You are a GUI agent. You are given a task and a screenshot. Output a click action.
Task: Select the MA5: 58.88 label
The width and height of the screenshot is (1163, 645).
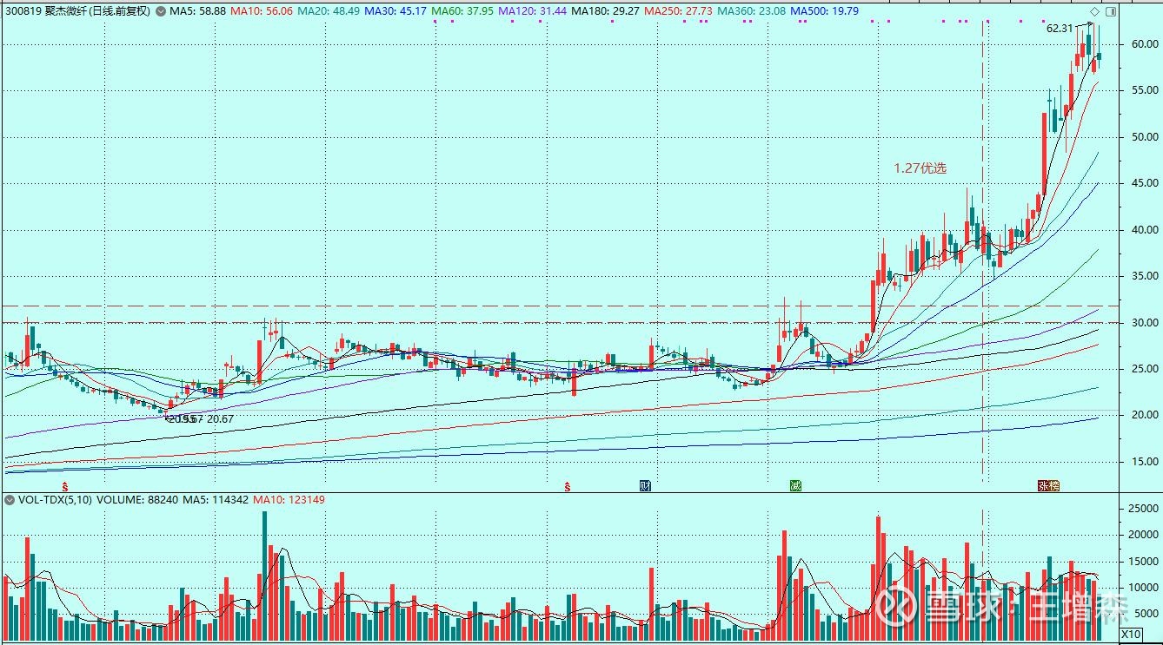click(x=183, y=11)
